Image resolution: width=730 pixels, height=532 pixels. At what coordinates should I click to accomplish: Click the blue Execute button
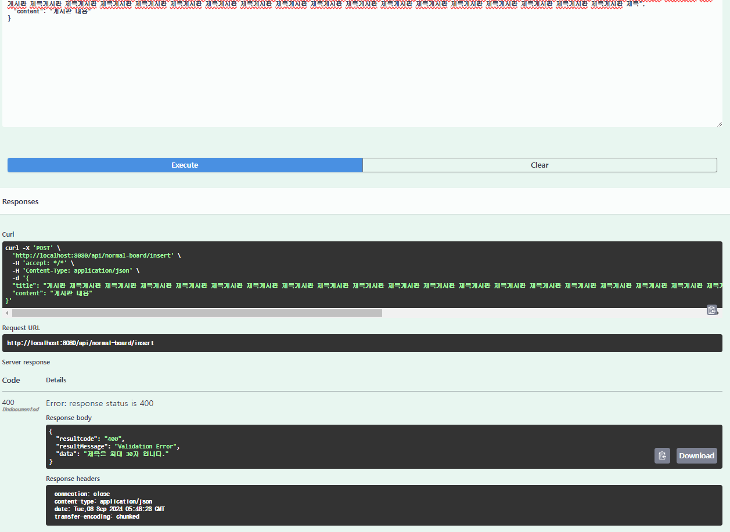(x=185, y=165)
